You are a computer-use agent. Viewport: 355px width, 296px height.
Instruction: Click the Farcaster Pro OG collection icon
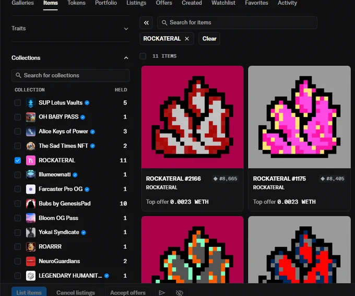pyautogui.click(x=31, y=189)
